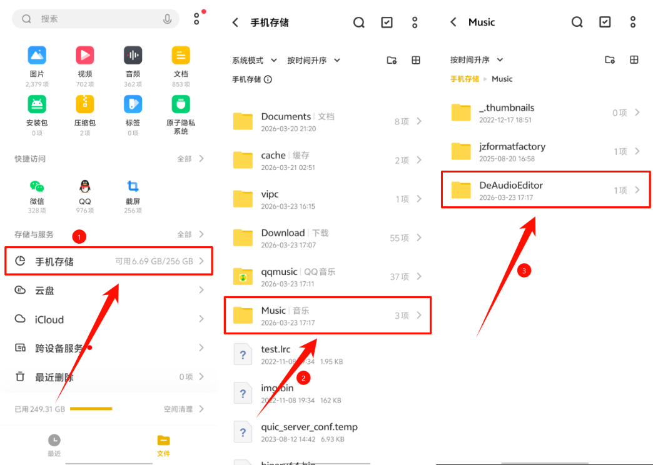Screen dimensions: 653x465
Task: Switch to grid view in 手机存储 screen
Action: point(415,61)
